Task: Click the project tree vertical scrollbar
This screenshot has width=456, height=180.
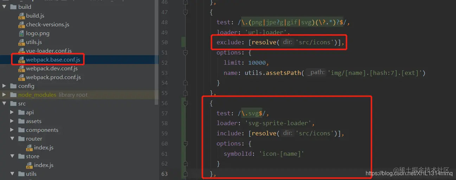Action: click(156, 53)
